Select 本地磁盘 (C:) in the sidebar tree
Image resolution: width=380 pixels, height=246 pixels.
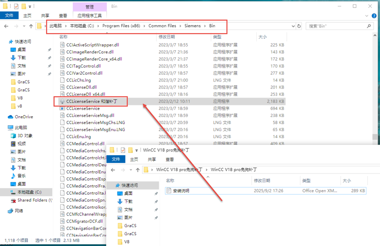pos(29,192)
